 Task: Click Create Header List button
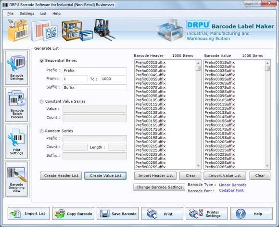coord(61,175)
